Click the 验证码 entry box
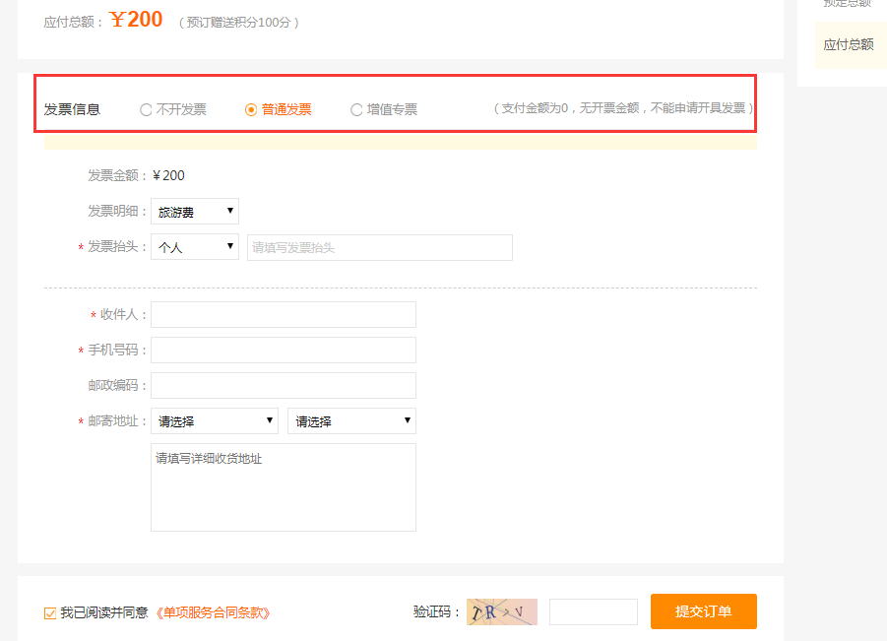The image size is (887, 641). pyautogui.click(x=593, y=611)
